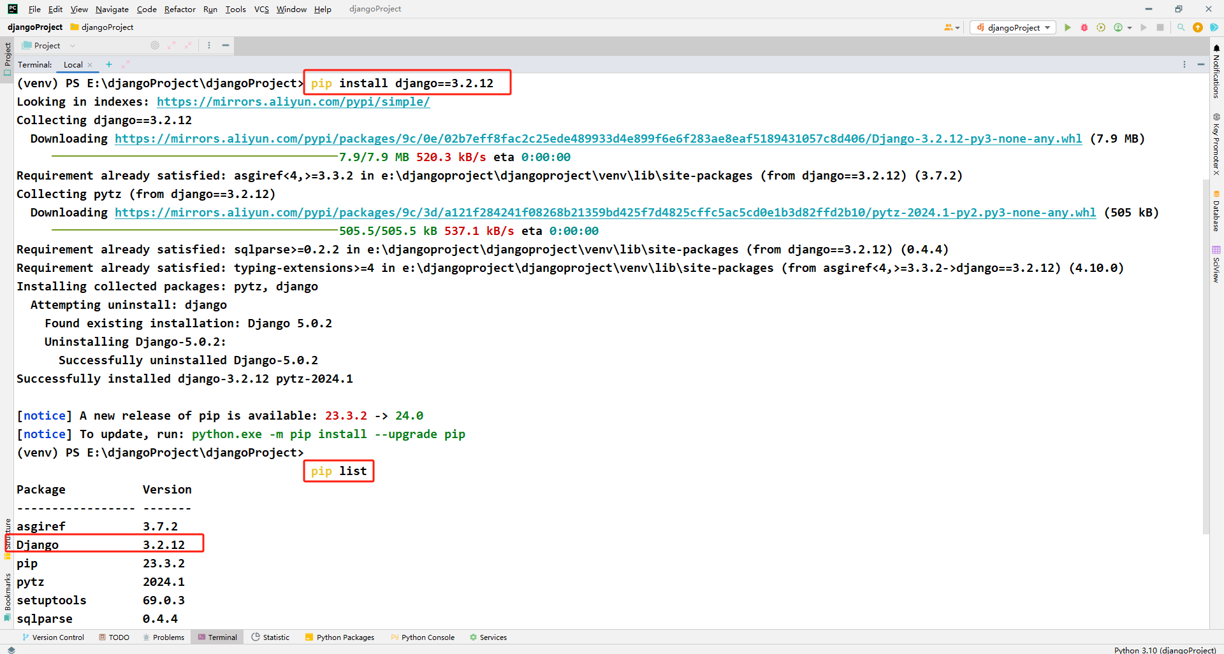1224x654 pixels.
Task: Click the resume program grey arrow icon
Action: tap(1144, 27)
